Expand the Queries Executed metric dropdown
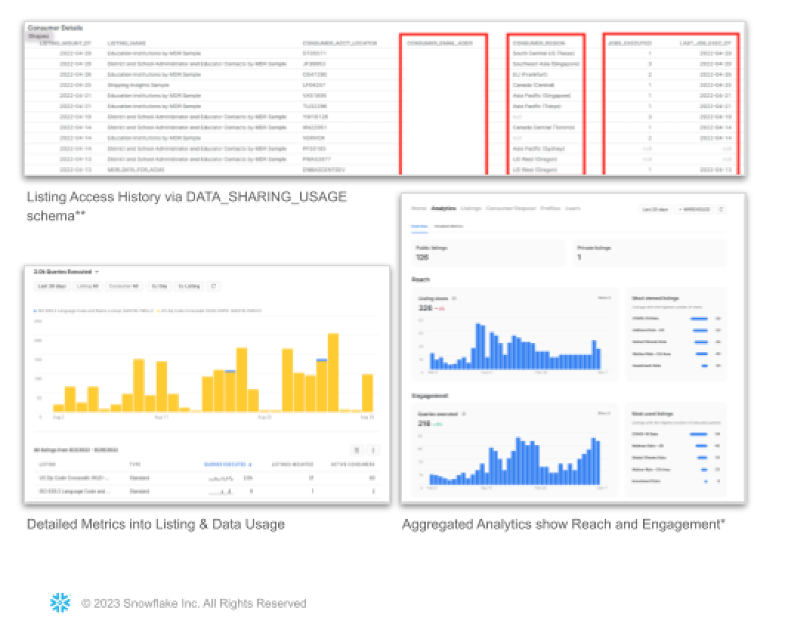 coord(97,272)
